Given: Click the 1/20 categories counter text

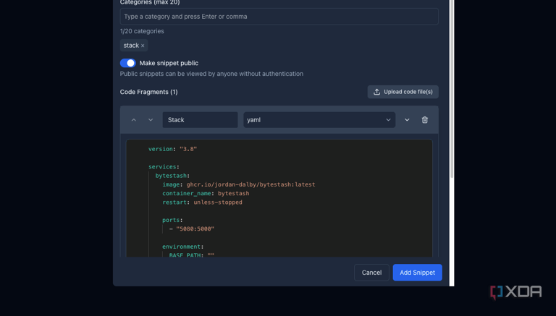Looking at the screenshot, I should tap(142, 31).
